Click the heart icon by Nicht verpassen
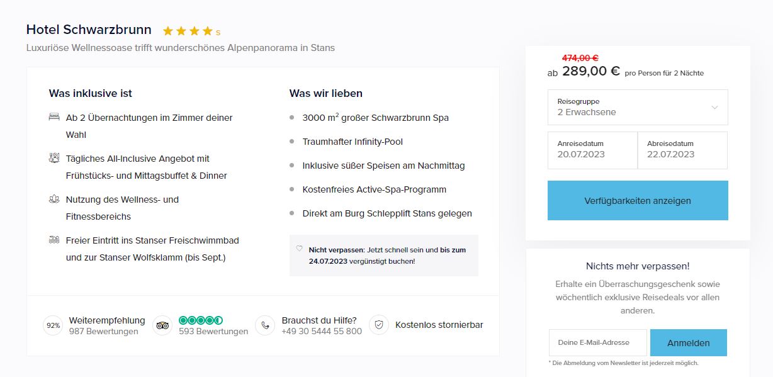The width and height of the screenshot is (773, 377). coord(300,249)
